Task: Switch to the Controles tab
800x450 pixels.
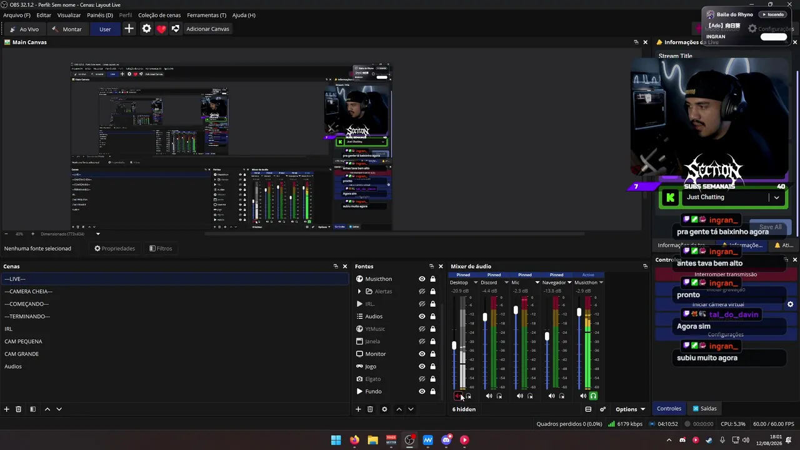Action: (x=669, y=409)
